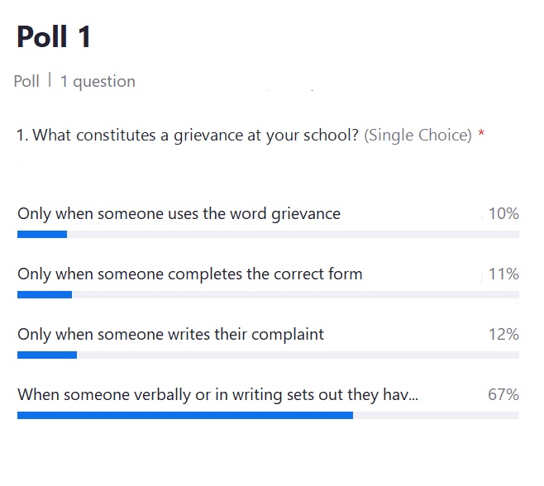
Task: Click the 10% blue progress bar
Action: [x=42, y=235]
